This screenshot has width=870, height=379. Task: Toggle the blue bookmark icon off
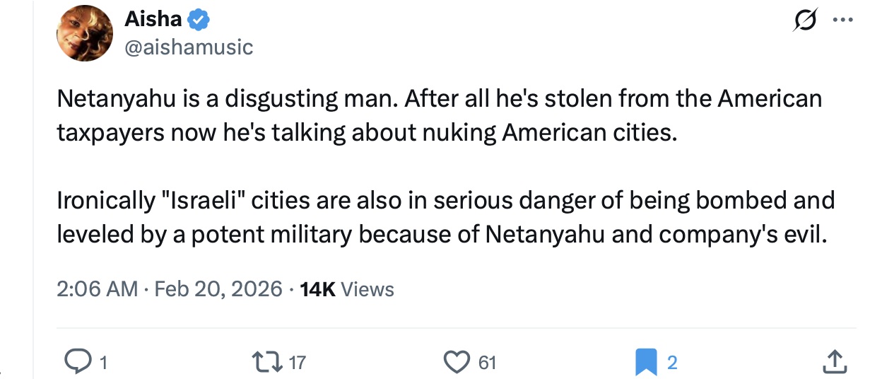coord(646,362)
